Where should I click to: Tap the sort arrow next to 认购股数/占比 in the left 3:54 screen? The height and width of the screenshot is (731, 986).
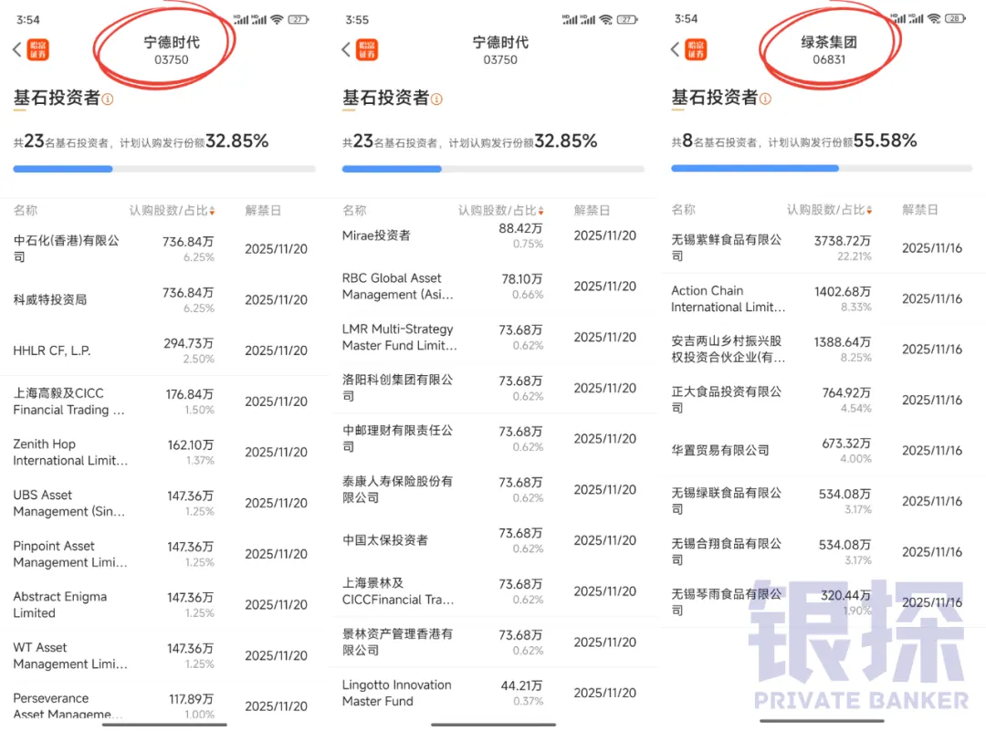(x=213, y=211)
